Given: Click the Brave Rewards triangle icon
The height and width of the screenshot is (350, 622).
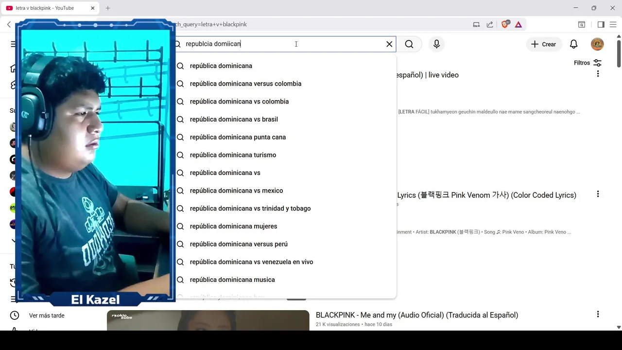Looking at the screenshot, I should tap(518, 24).
